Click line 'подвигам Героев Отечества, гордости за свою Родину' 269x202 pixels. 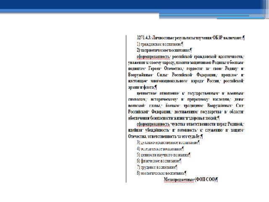pyautogui.click(x=186, y=69)
